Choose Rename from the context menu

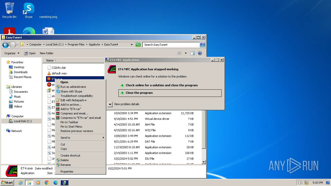(80, 165)
